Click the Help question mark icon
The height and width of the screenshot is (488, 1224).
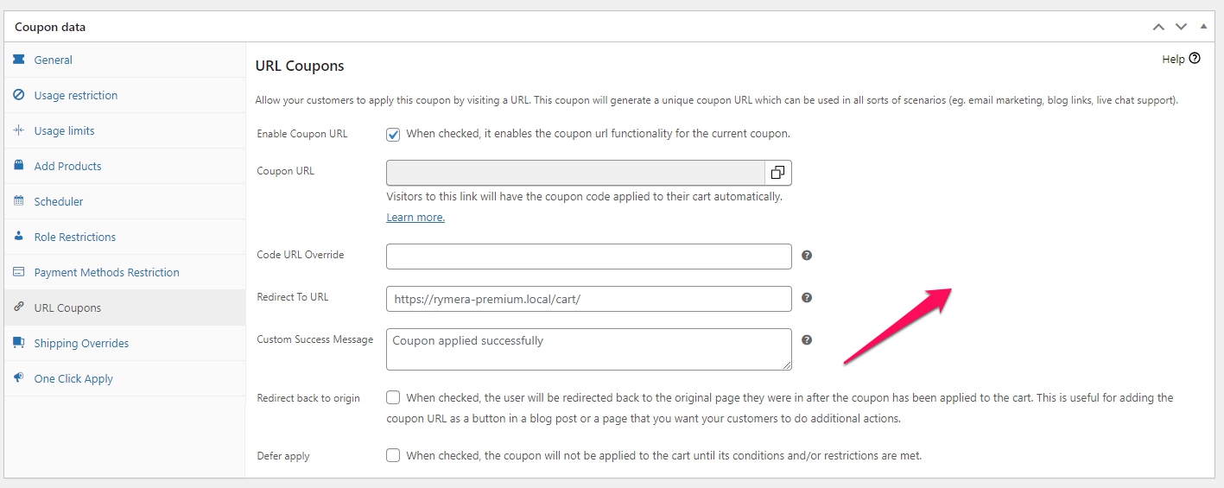coord(1195,59)
